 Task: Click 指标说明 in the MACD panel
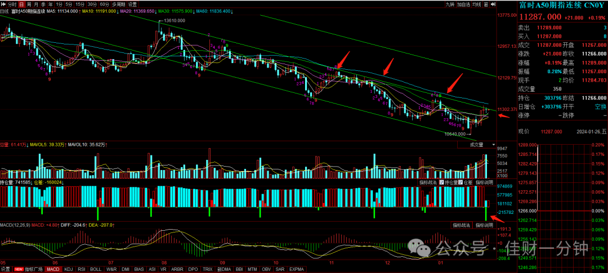coord(484,225)
